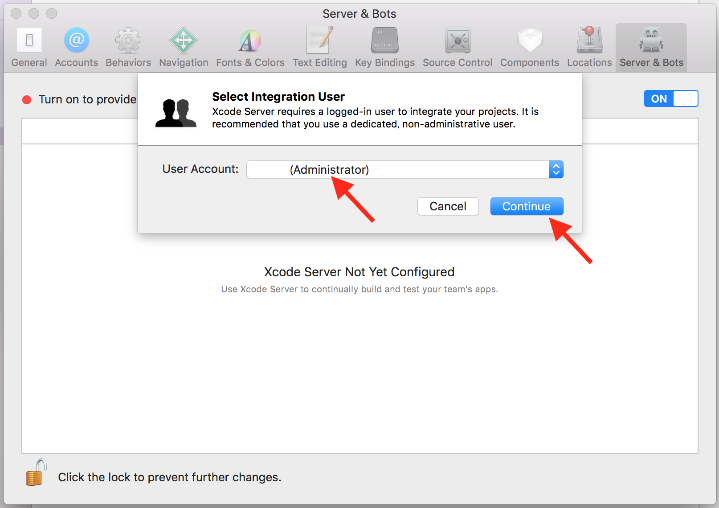Click the window's red close button
This screenshot has width=719, height=508.
pos(16,13)
